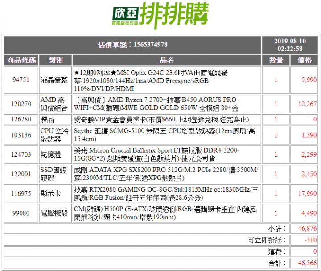
Task: Select barcode 122001 cell
Action: [x=21, y=174]
